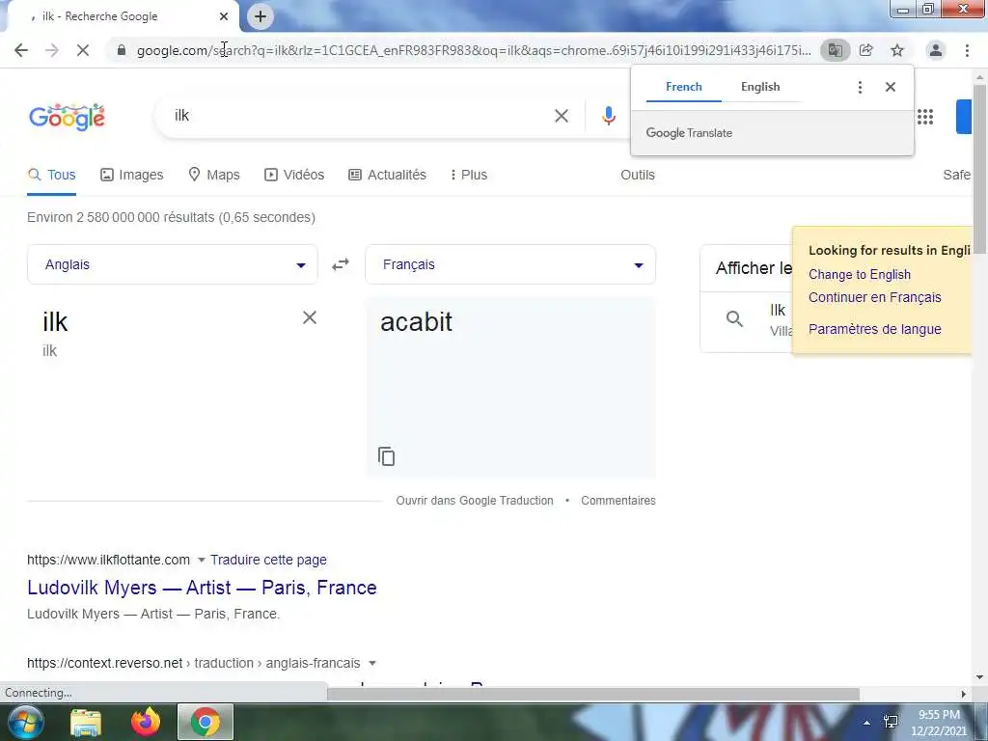View site lock icon information
988x741 pixels.
pos(122,50)
